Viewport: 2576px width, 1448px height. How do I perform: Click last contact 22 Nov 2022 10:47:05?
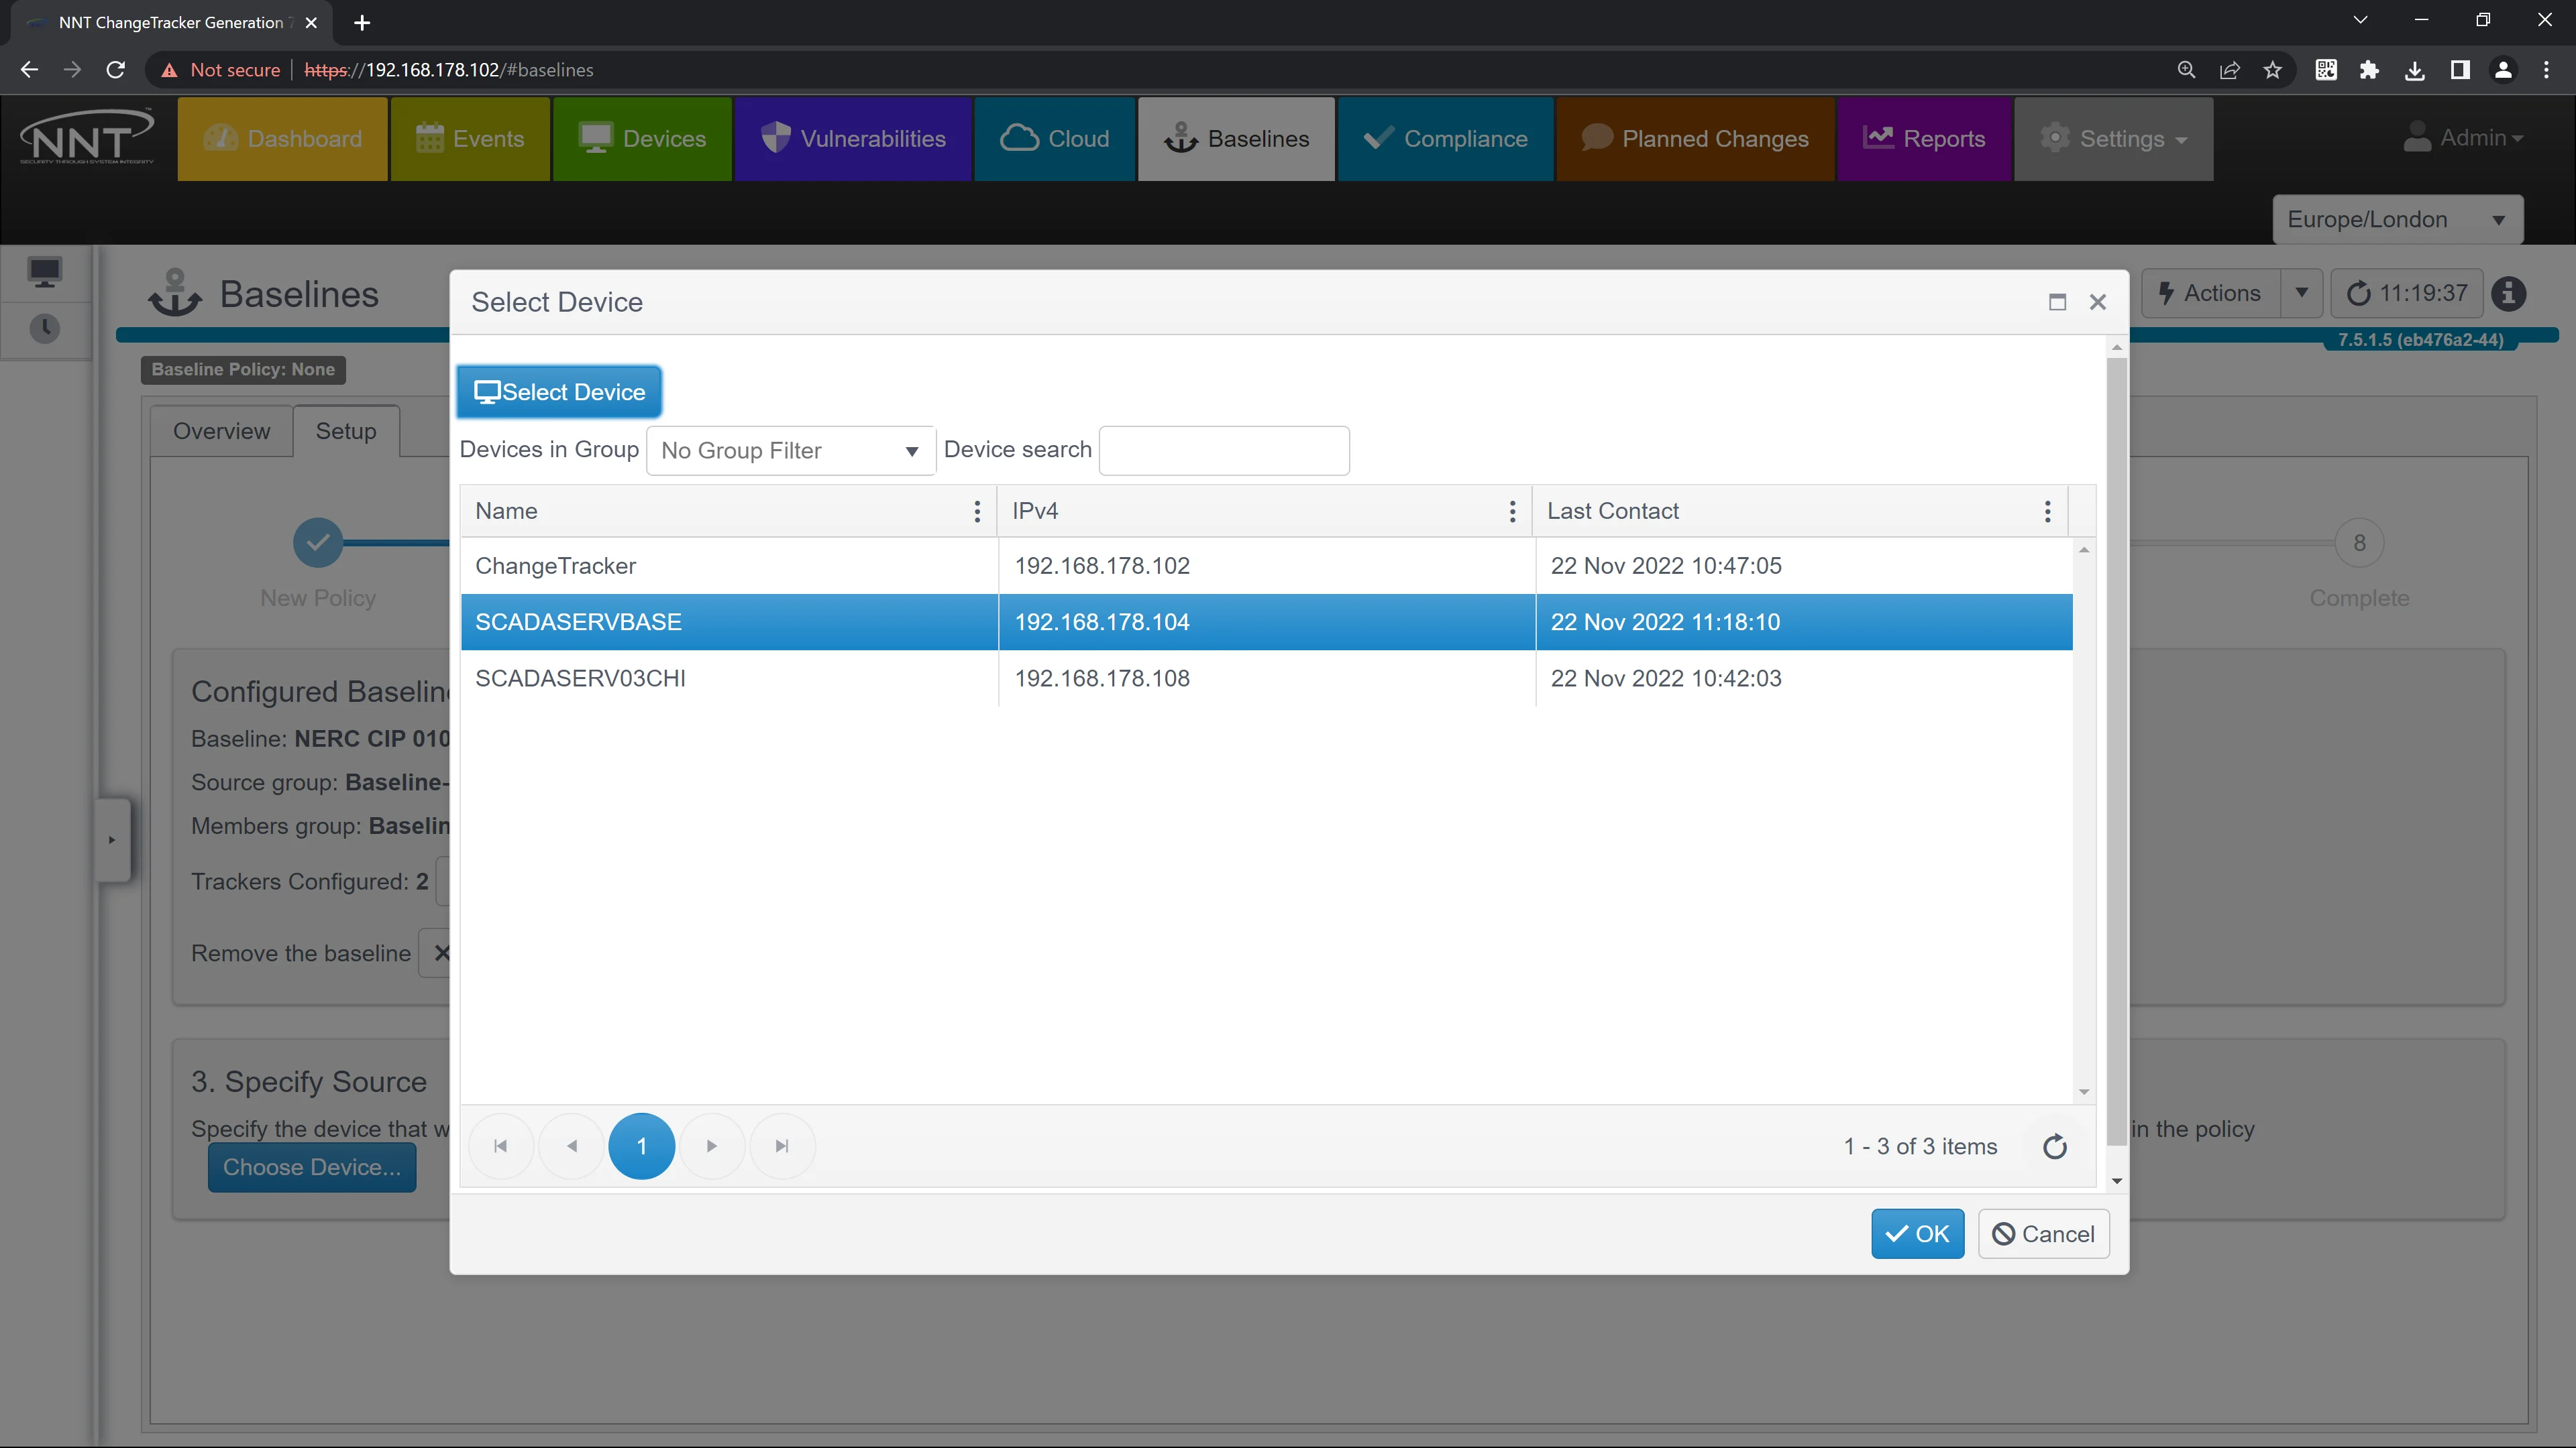point(1666,566)
